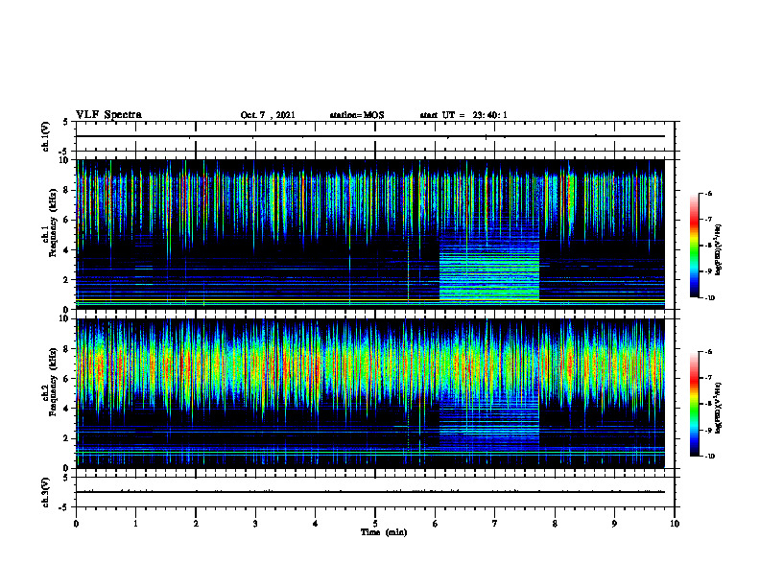This screenshot has height=587, width=760.
Task: Select the ch.2 colorbar 'log(PSD)' unit label
Action: (719, 408)
